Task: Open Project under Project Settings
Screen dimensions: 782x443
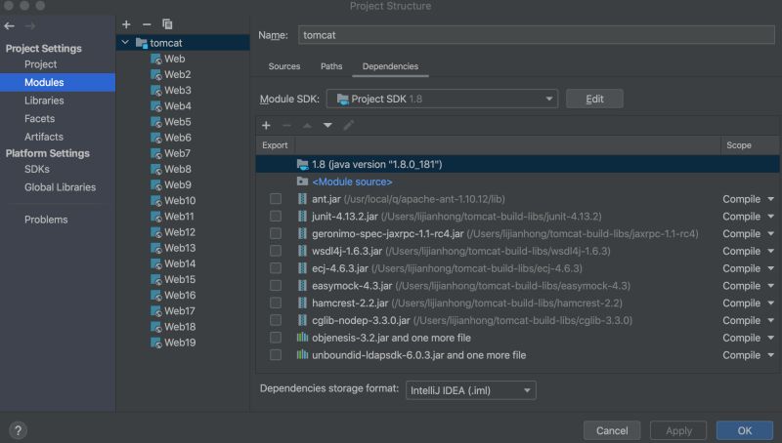Action: coord(40,64)
